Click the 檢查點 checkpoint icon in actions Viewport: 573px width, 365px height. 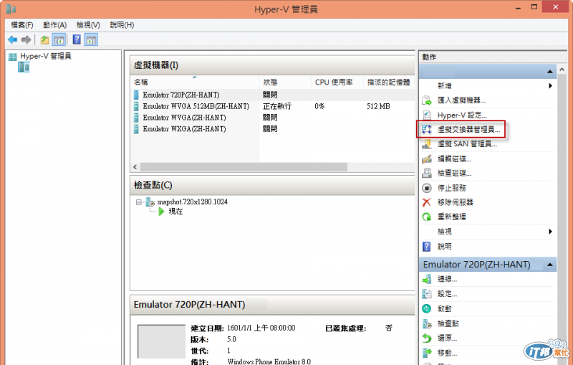point(426,323)
